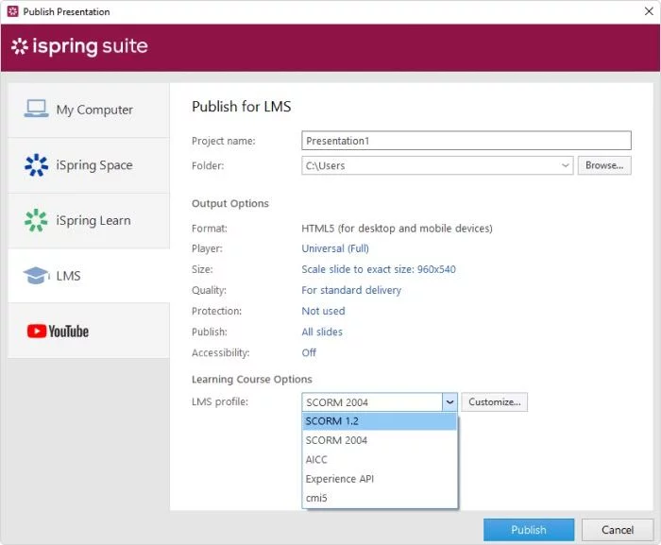Click the iSpring Suite logo in header
The height and width of the screenshot is (545, 661).
click(79, 46)
